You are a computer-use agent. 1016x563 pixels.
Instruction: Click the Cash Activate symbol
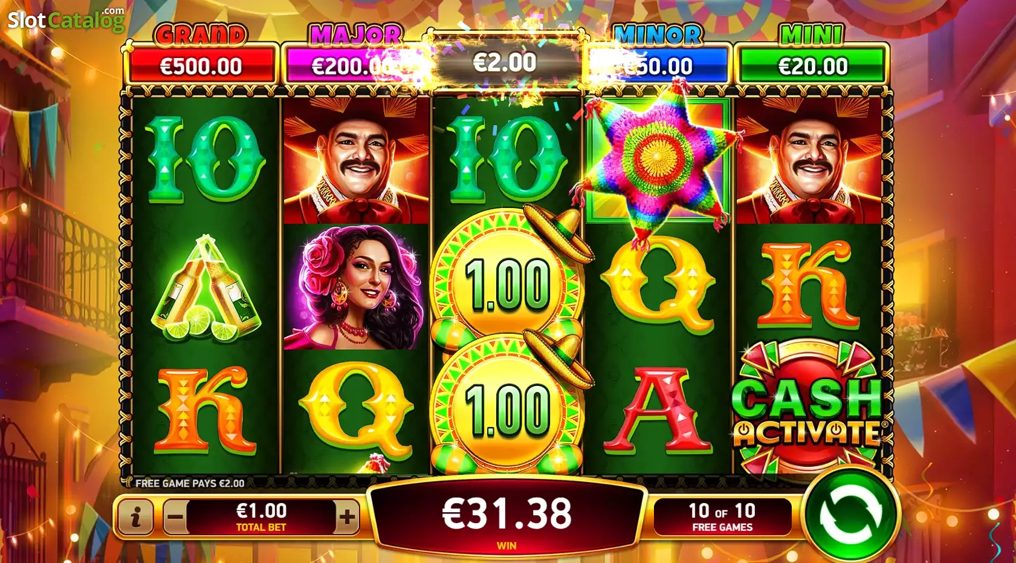point(809,410)
